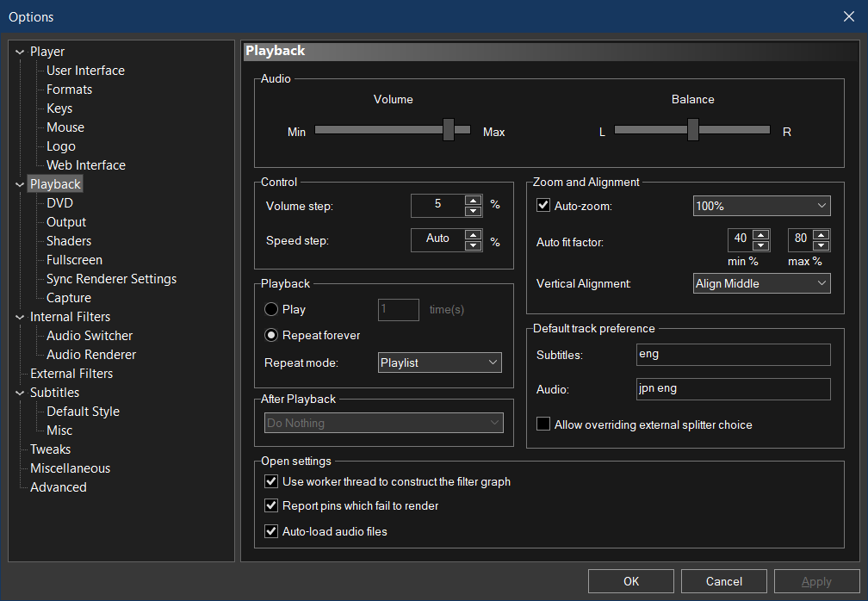Enable allow overriding external splitter choice
The height and width of the screenshot is (601, 868).
[x=543, y=424]
